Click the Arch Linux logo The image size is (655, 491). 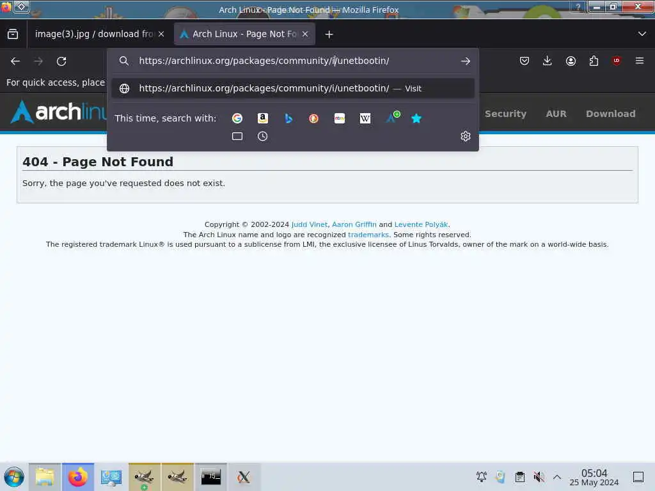[58, 112]
